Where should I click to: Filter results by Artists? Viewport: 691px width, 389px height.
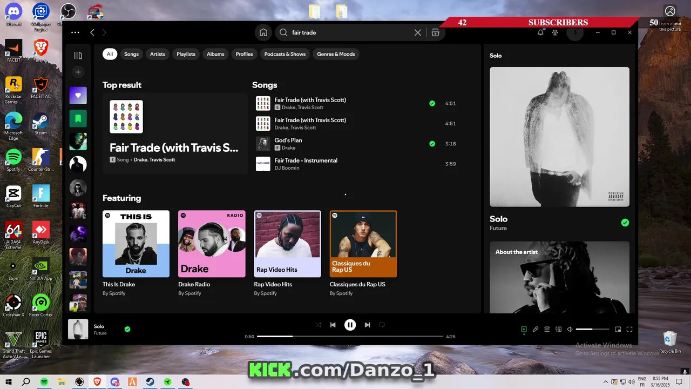(158, 54)
